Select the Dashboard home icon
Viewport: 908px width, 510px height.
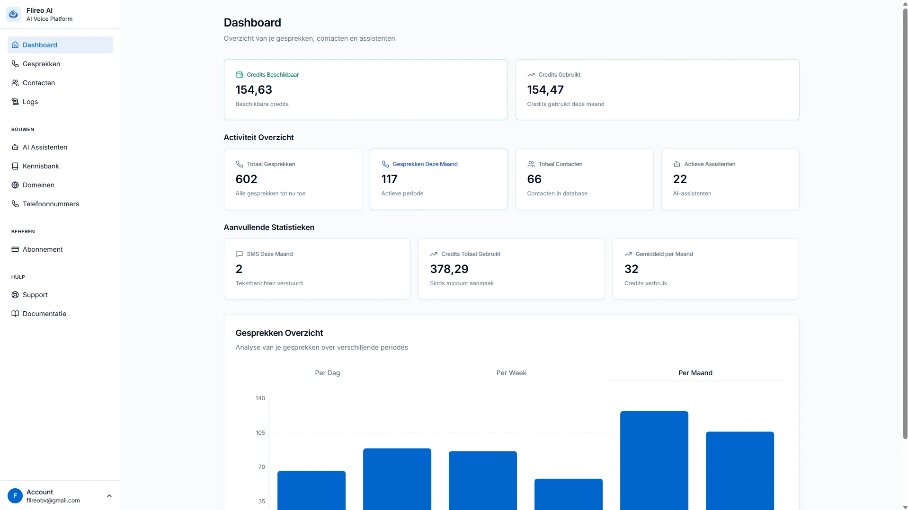pos(15,45)
